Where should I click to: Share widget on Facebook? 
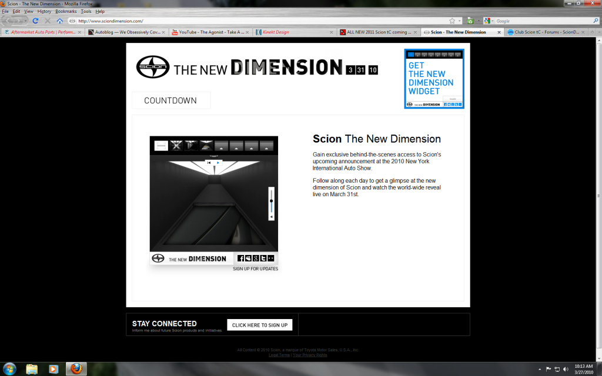(240, 258)
